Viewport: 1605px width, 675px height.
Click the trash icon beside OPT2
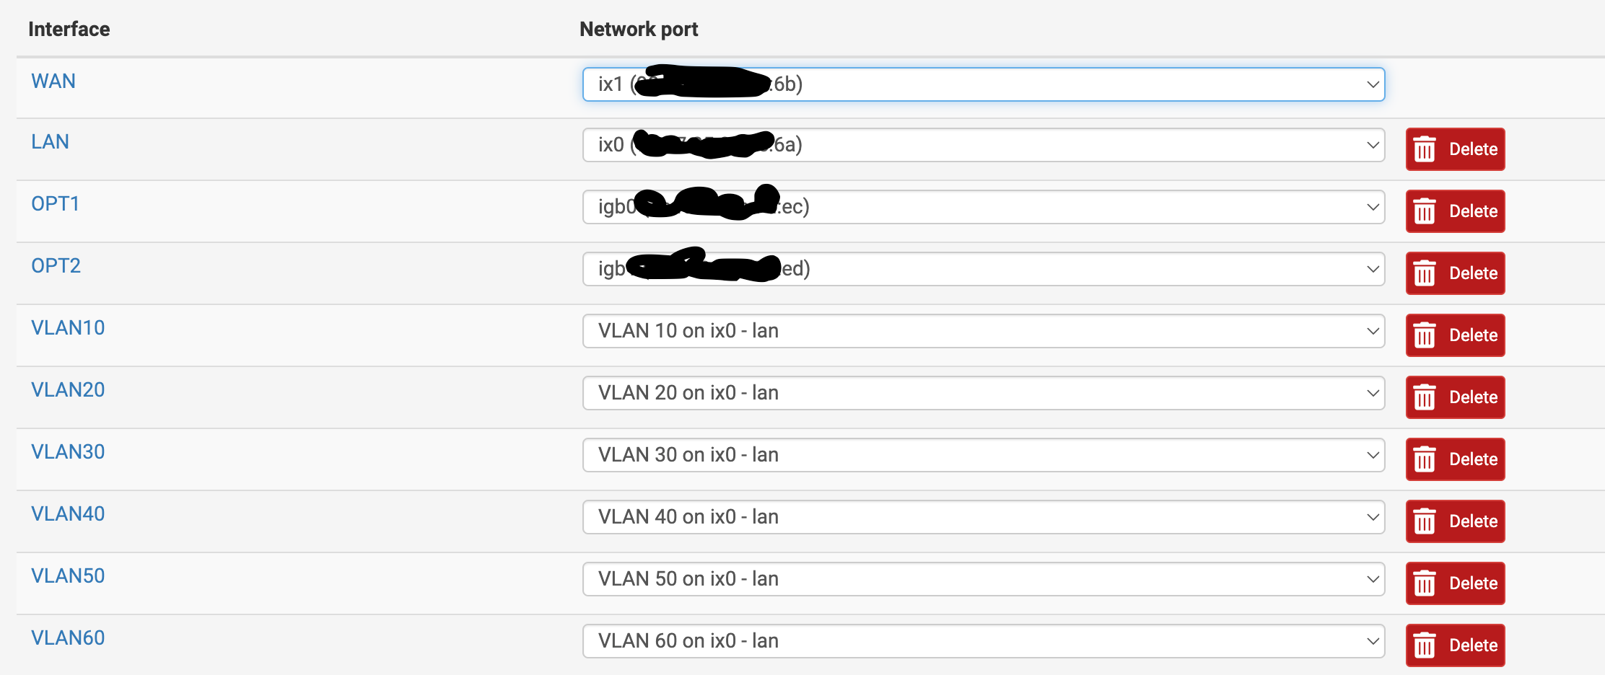pyautogui.click(x=1425, y=273)
